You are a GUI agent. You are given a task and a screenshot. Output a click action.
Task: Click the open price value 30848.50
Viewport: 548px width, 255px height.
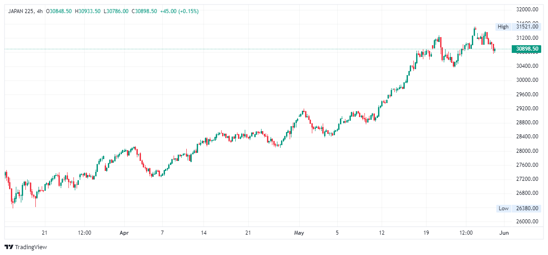click(x=61, y=11)
